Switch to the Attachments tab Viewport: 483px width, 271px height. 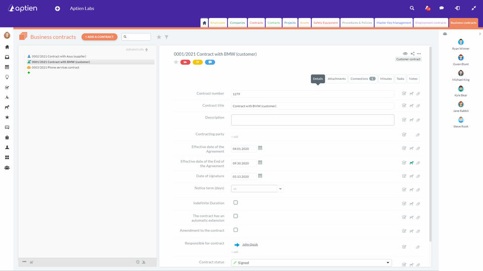(337, 79)
